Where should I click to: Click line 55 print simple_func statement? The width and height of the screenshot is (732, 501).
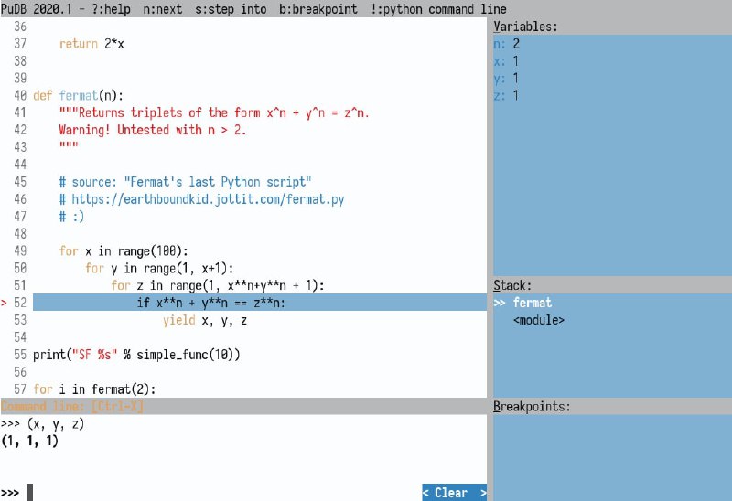tap(136, 355)
